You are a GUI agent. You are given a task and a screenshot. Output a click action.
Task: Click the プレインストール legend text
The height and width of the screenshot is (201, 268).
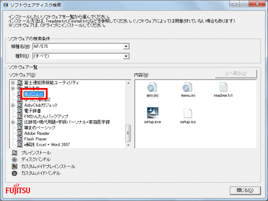(36, 153)
